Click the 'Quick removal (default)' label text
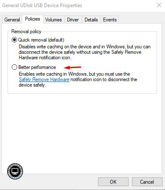The height and width of the screenshot is (190, 165). (x=41, y=40)
